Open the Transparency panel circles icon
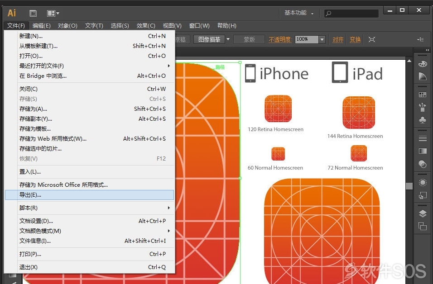The image size is (433, 284). coord(423,164)
